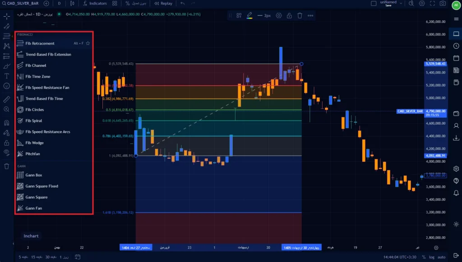This screenshot has width=462, height=262.
Task: Toggle lock all drawings
Action: tap(6, 143)
